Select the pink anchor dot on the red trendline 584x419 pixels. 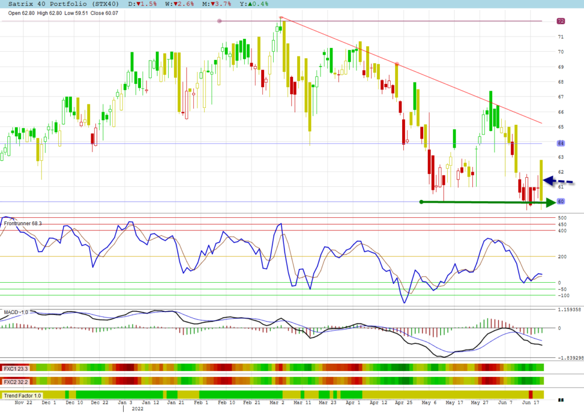(397, 64)
